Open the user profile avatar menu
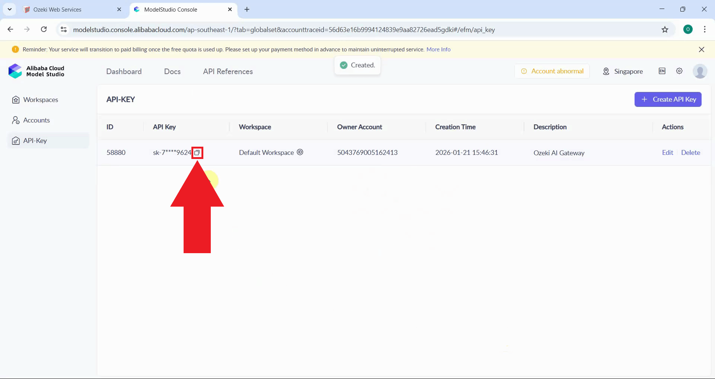The width and height of the screenshot is (715, 379). pyautogui.click(x=700, y=71)
